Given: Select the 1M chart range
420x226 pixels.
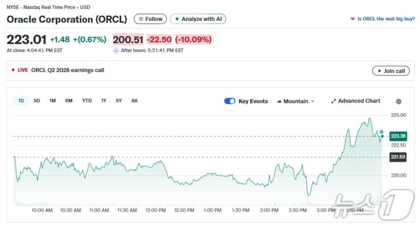Looking at the screenshot, I should (x=52, y=101).
